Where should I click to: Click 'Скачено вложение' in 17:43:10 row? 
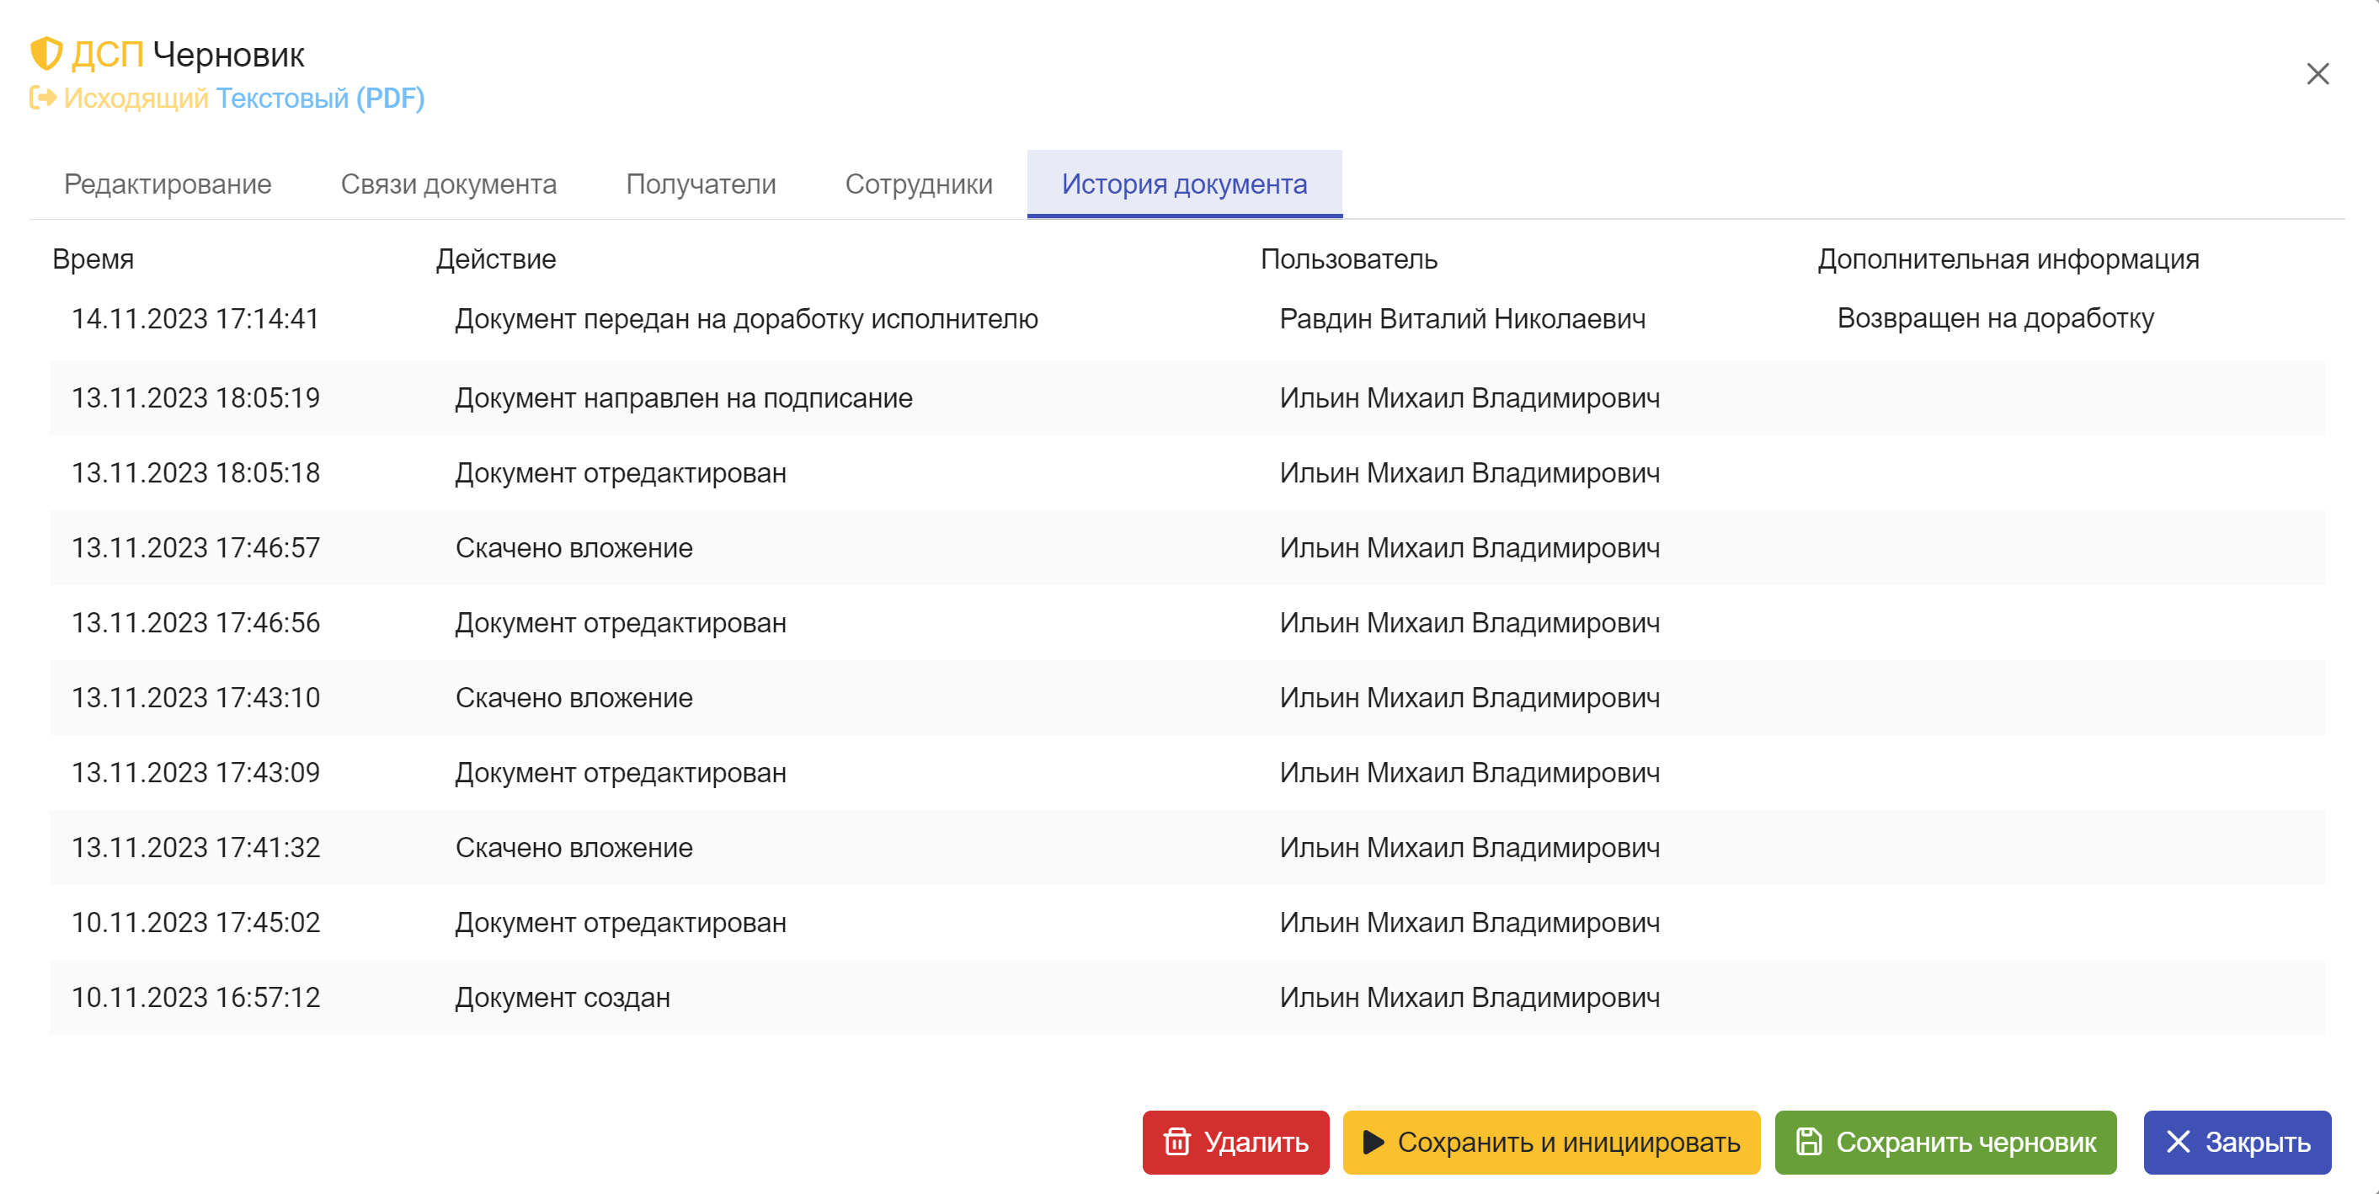573,697
